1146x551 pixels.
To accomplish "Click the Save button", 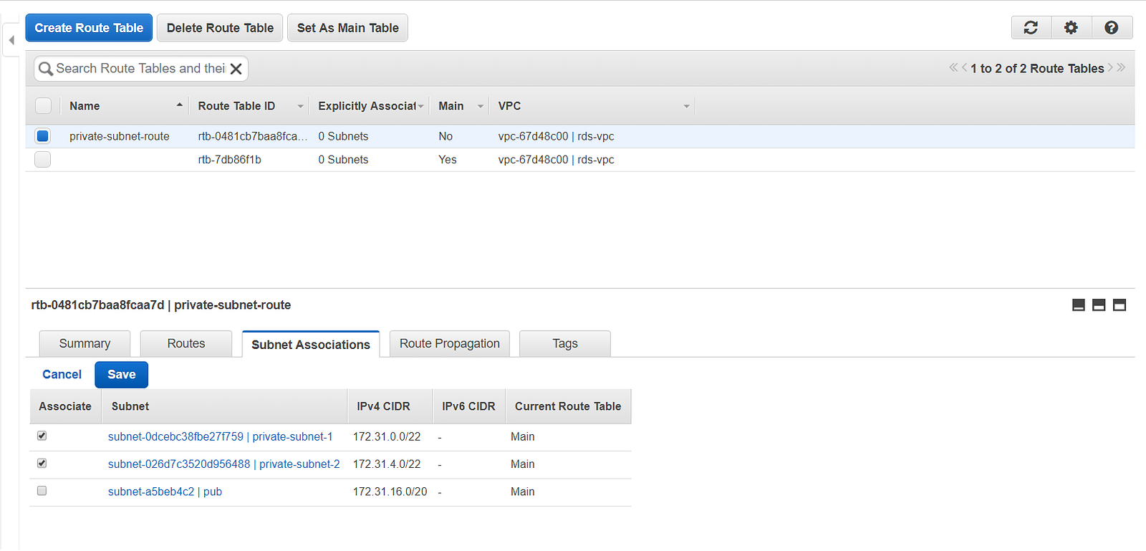I will tap(121, 375).
